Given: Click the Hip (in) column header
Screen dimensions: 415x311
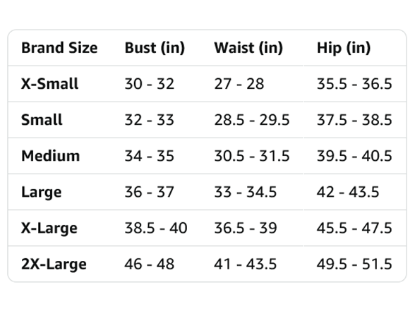Looking at the screenshot, I should coord(344,48).
